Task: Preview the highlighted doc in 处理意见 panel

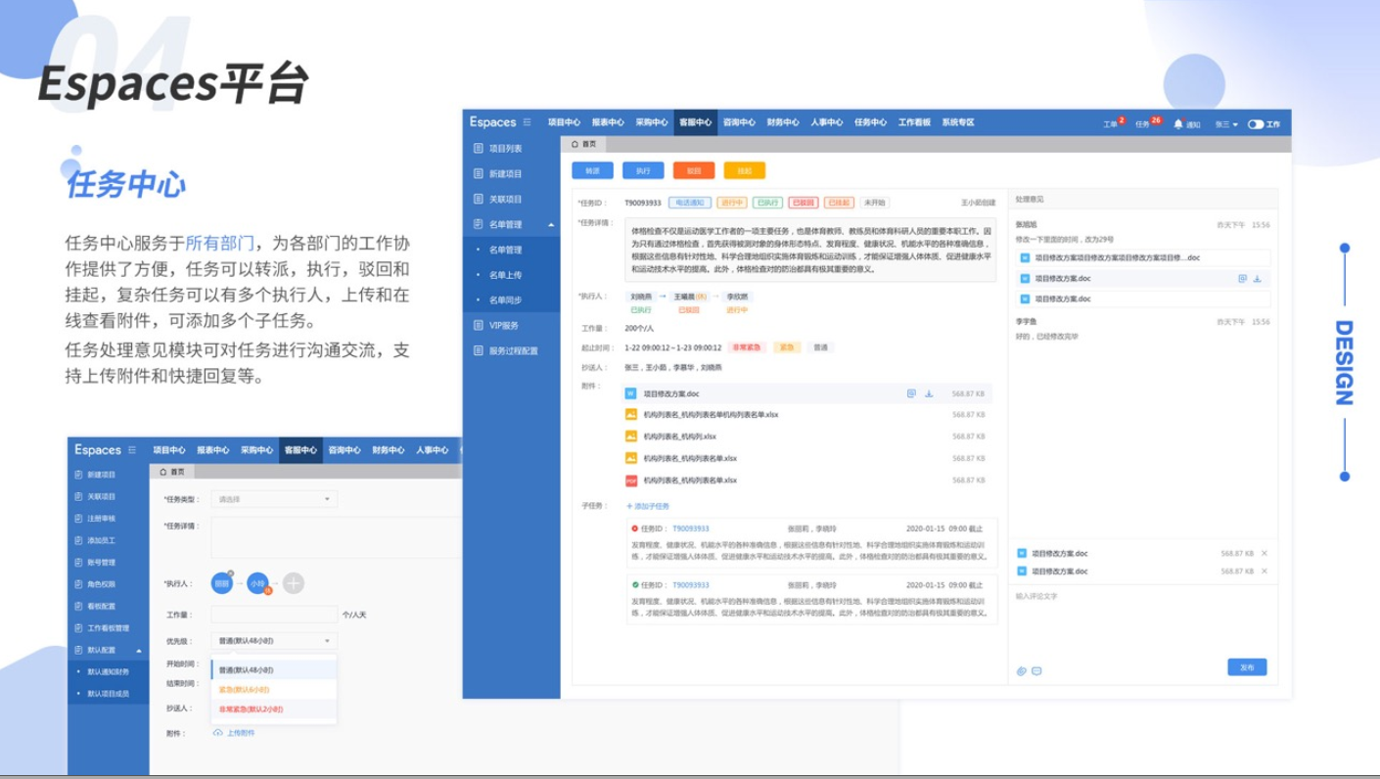Action: coord(1242,279)
